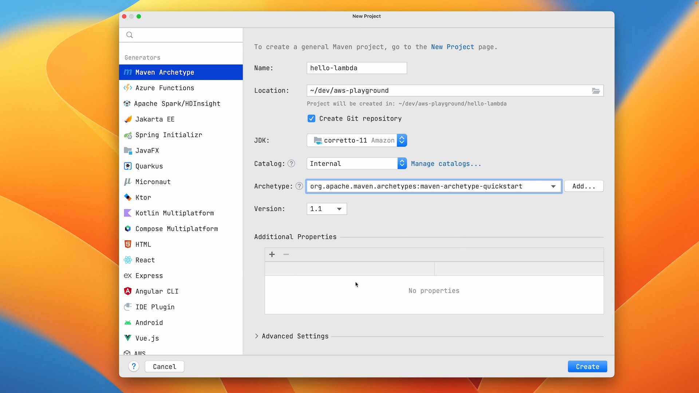Select Apache Spark/HDInsight generator
Screen dimensions: 699x393
(x=178, y=104)
